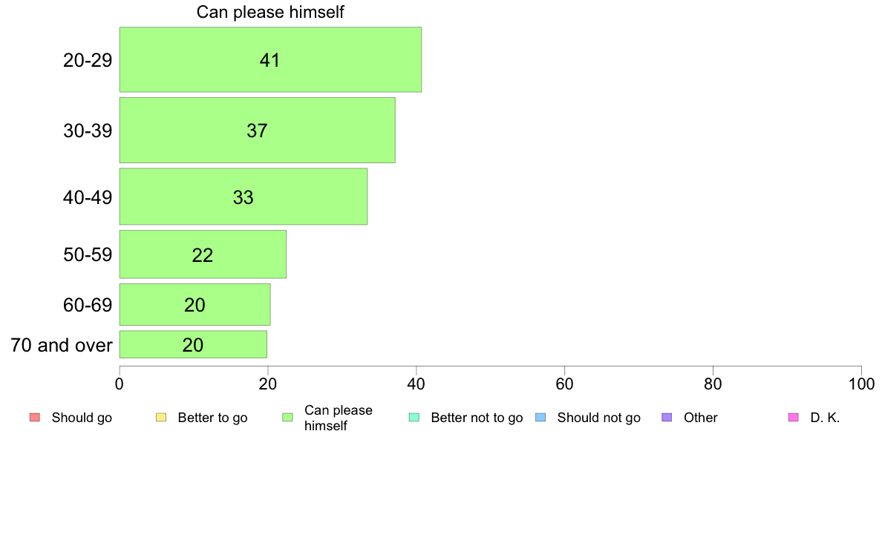
Task: Click the 70 and over axis label
Action: pos(62,345)
